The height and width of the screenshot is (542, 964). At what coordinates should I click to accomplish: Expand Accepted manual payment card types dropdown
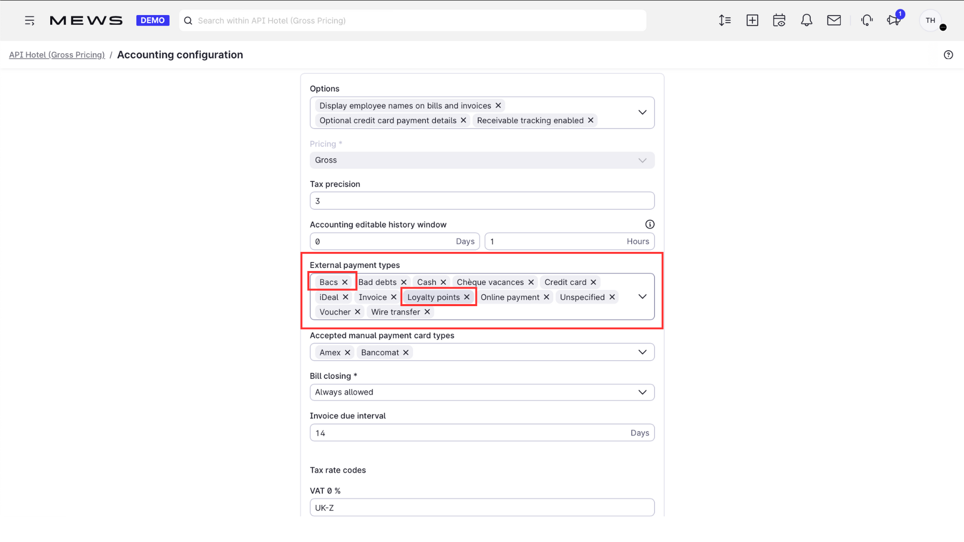pyautogui.click(x=642, y=352)
